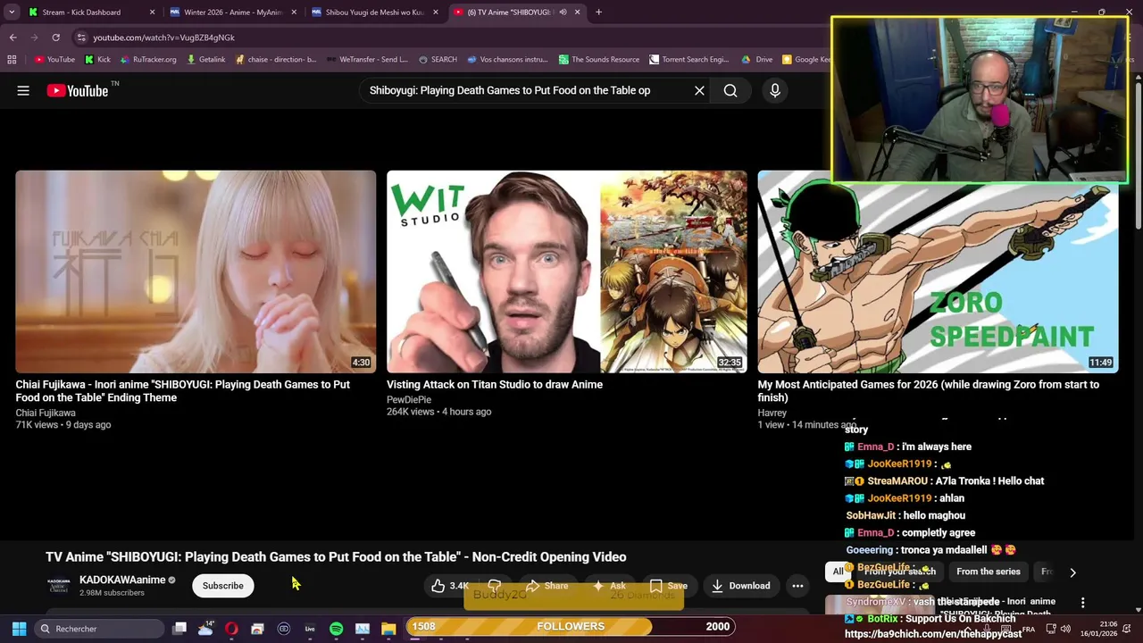Open the YouTube guide hamburger menu
1143x643 pixels.
(23, 90)
